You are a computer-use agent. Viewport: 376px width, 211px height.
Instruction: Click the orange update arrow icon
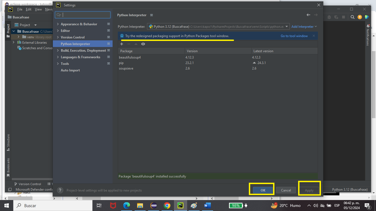(360, 17)
